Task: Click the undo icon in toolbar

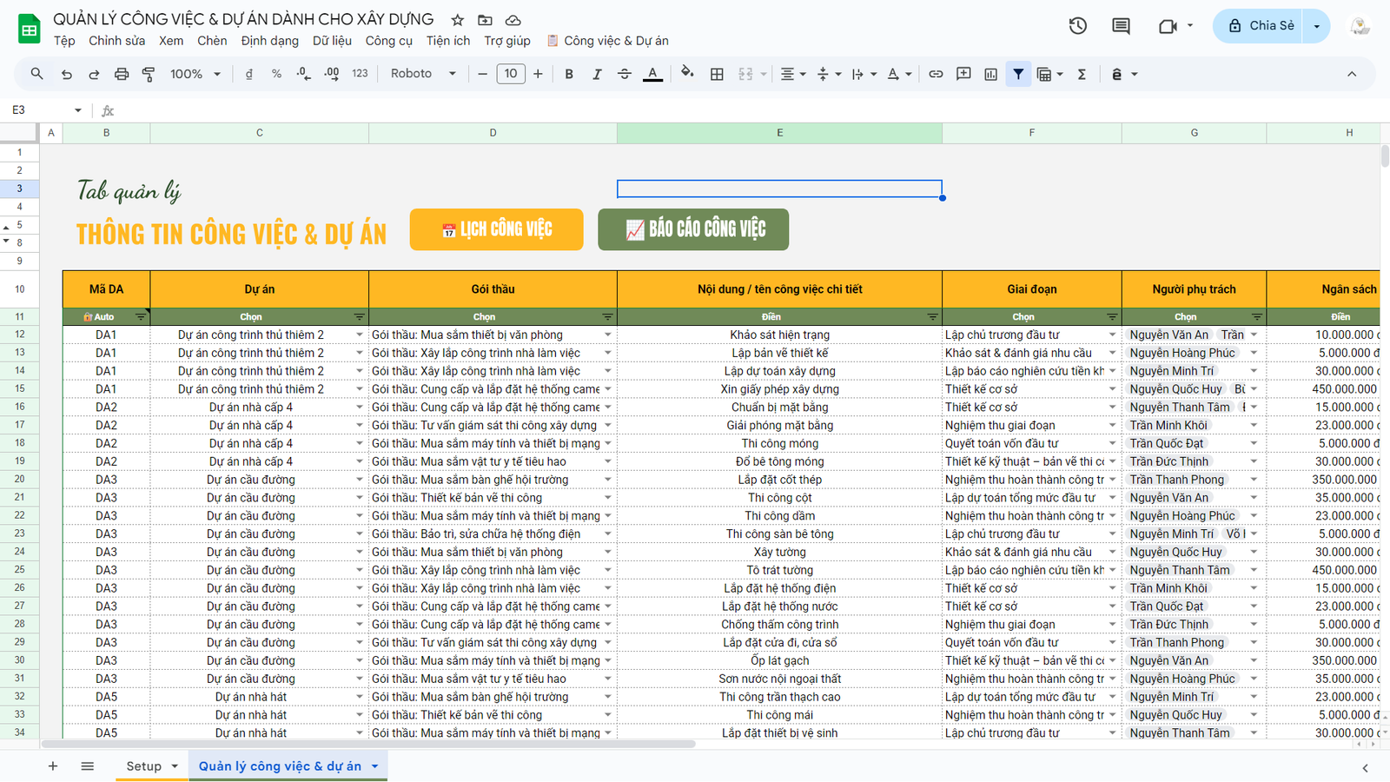Action: (x=66, y=75)
